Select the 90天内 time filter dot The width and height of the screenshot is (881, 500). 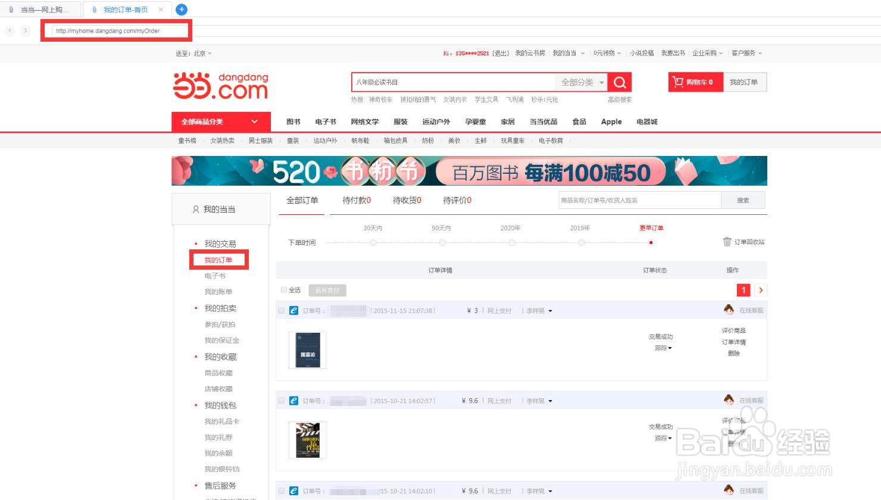(x=442, y=242)
